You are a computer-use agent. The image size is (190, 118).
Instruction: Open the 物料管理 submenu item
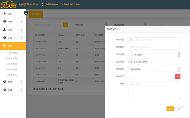12,70
